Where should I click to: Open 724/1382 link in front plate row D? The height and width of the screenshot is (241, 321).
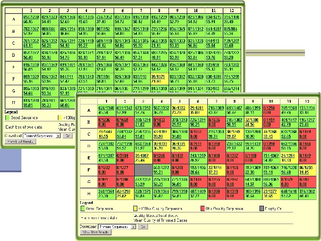[x=106, y=144]
